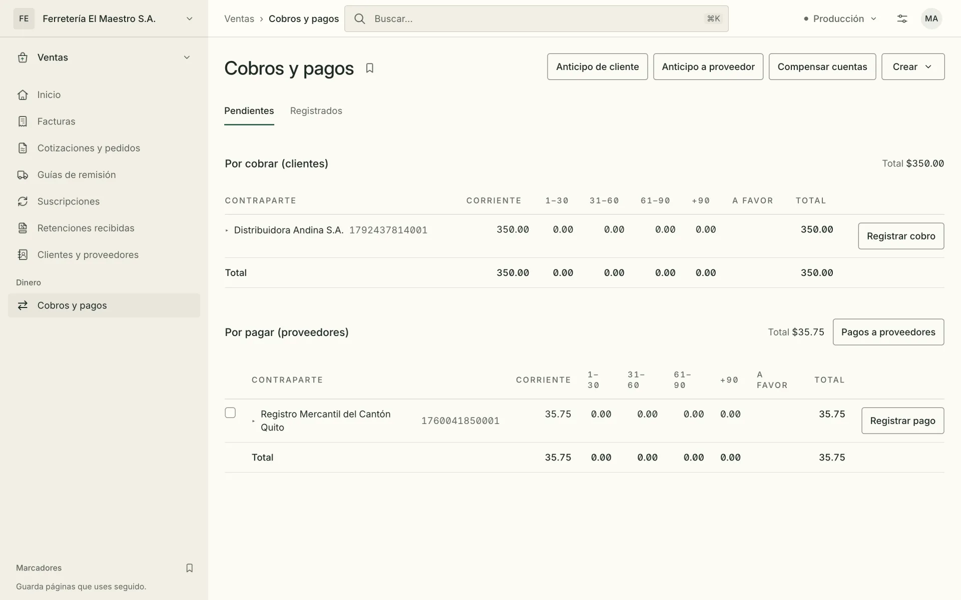Open the Facturas sidebar icon
The width and height of the screenshot is (961, 600).
(23, 121)
